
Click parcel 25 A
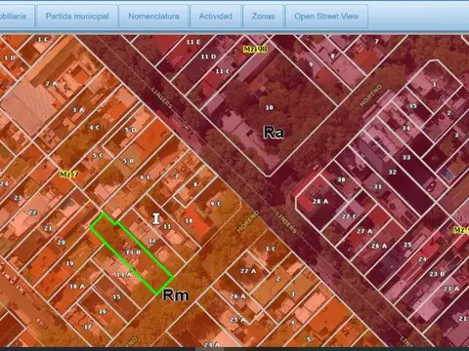coord(237,320)
